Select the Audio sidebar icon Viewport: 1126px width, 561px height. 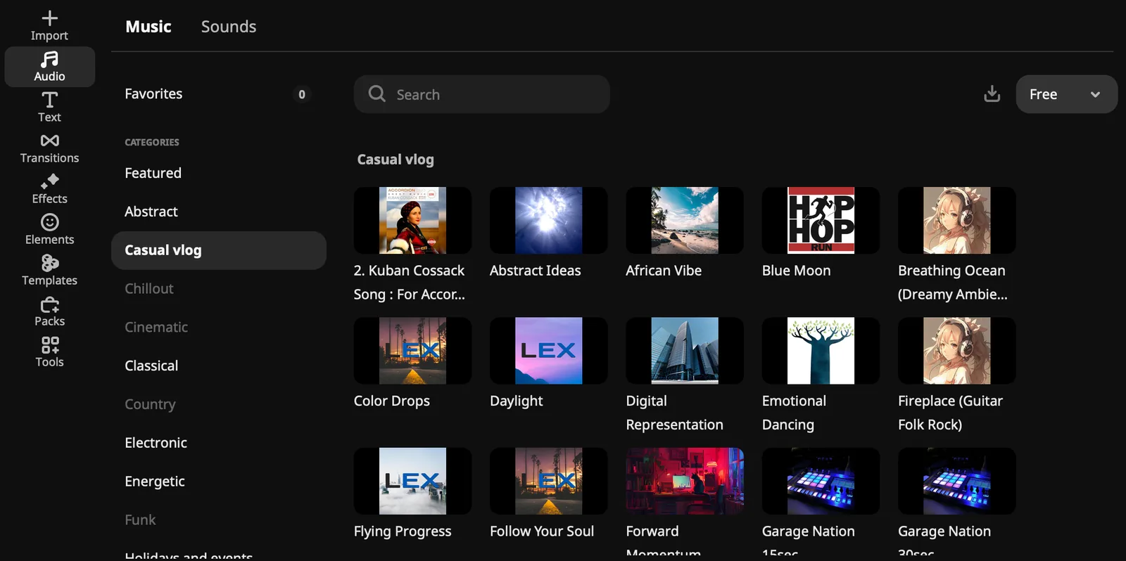pyautogui.click(x=49, y=67)
